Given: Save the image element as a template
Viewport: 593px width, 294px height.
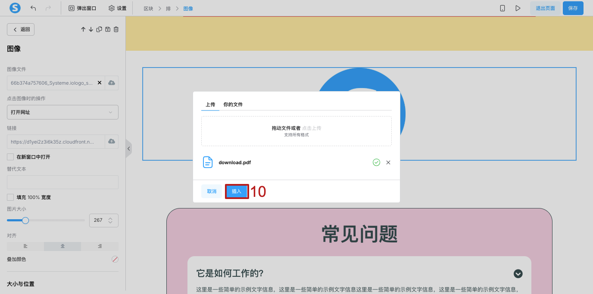Looking at the screenshot, I should point(108,29).
